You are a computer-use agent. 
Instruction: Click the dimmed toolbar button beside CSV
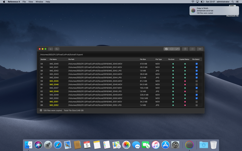click(192, 49)
